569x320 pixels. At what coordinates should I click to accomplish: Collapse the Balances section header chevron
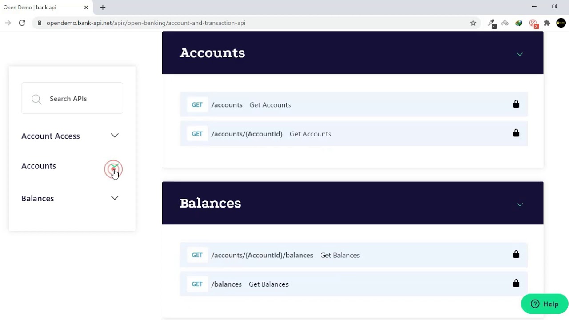(x=520, y=204)
